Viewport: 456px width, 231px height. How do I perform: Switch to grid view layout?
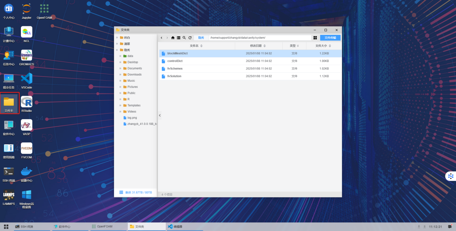[x=315, y=38]
